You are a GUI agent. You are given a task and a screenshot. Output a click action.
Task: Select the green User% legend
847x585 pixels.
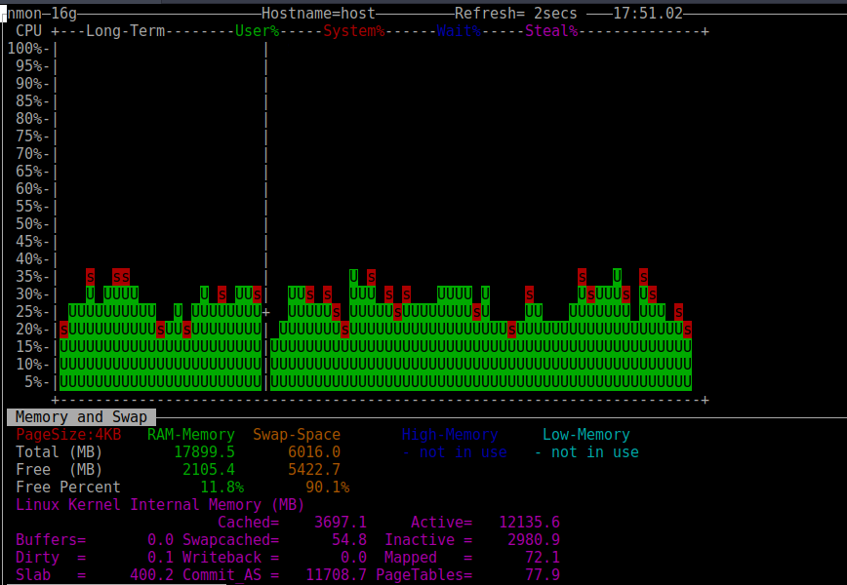(256, 30)
